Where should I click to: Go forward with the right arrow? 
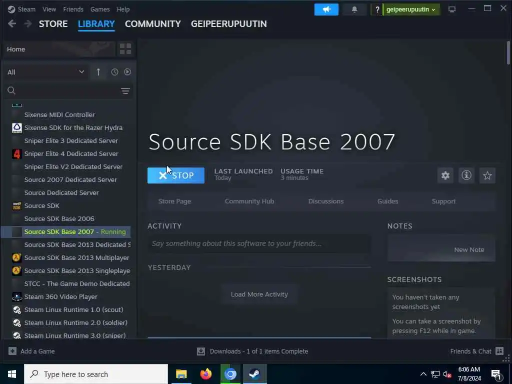tap(28, 23)
